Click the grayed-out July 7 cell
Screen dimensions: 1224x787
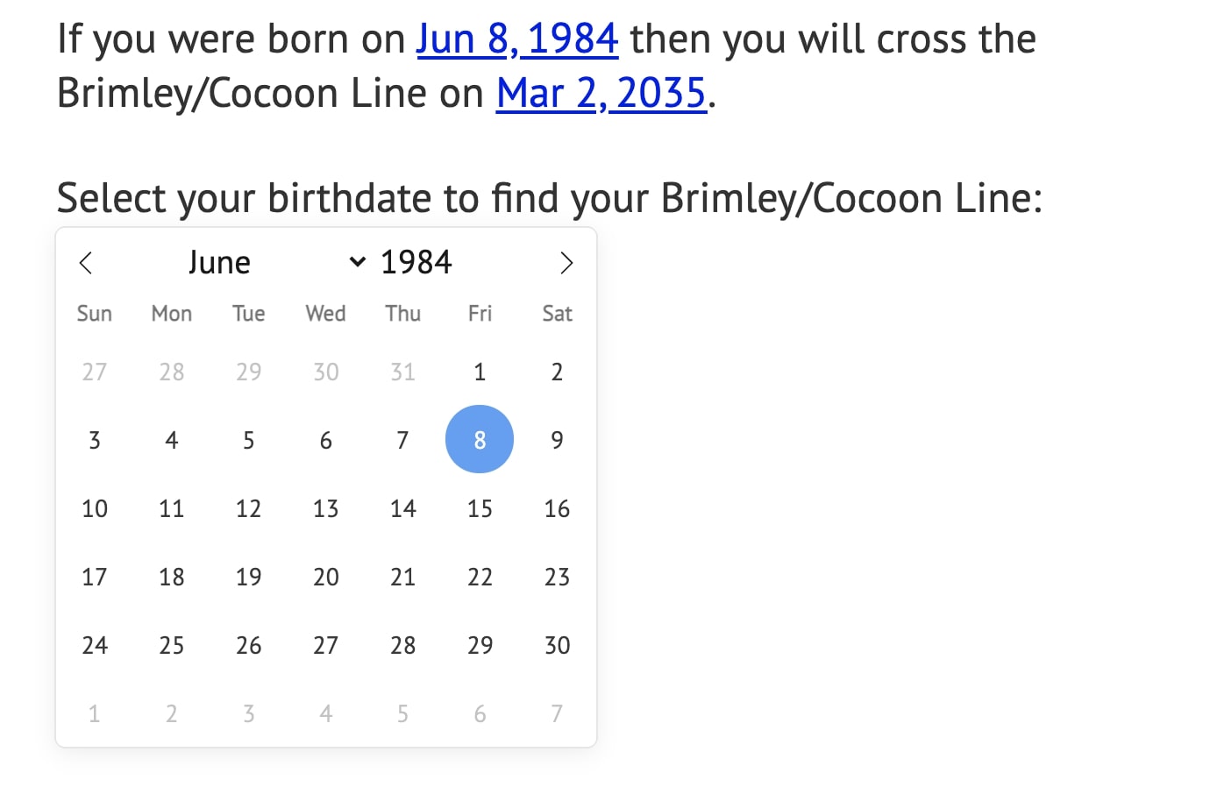click(x=557, y=713)
